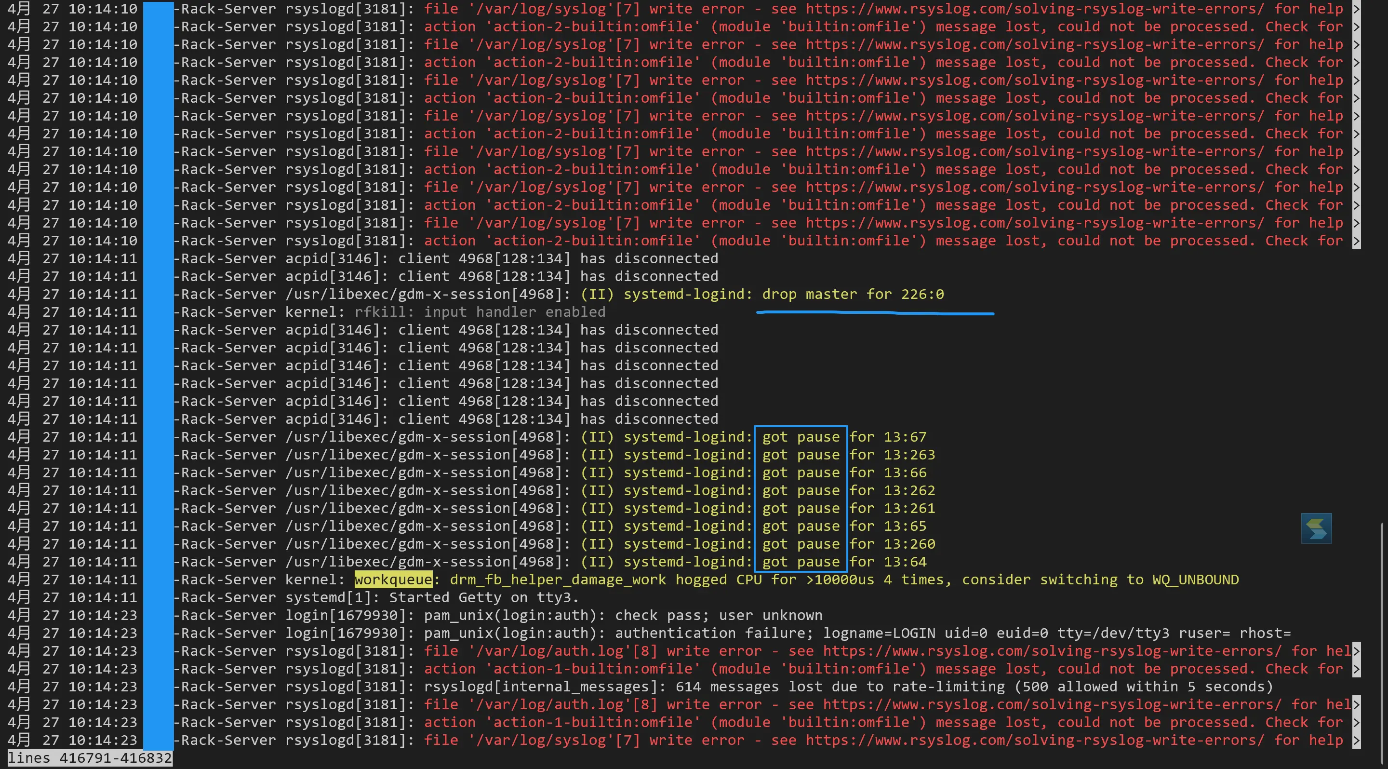Click the 'lines 416791-416832' pager status
The width and height of the screenshot is (1388, 769).
(x=90, y=758)
